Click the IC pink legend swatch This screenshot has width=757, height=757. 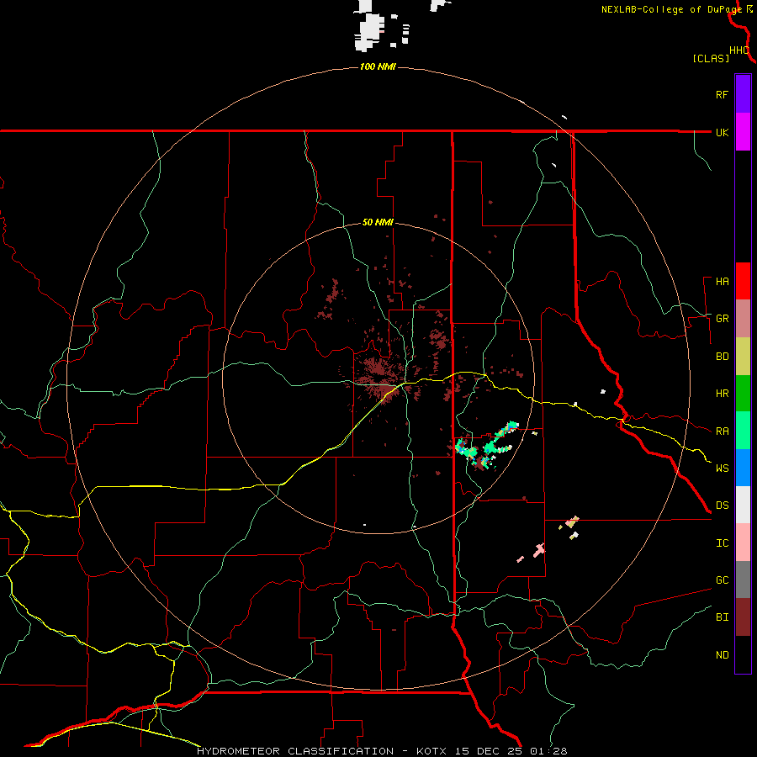[743, 543]
